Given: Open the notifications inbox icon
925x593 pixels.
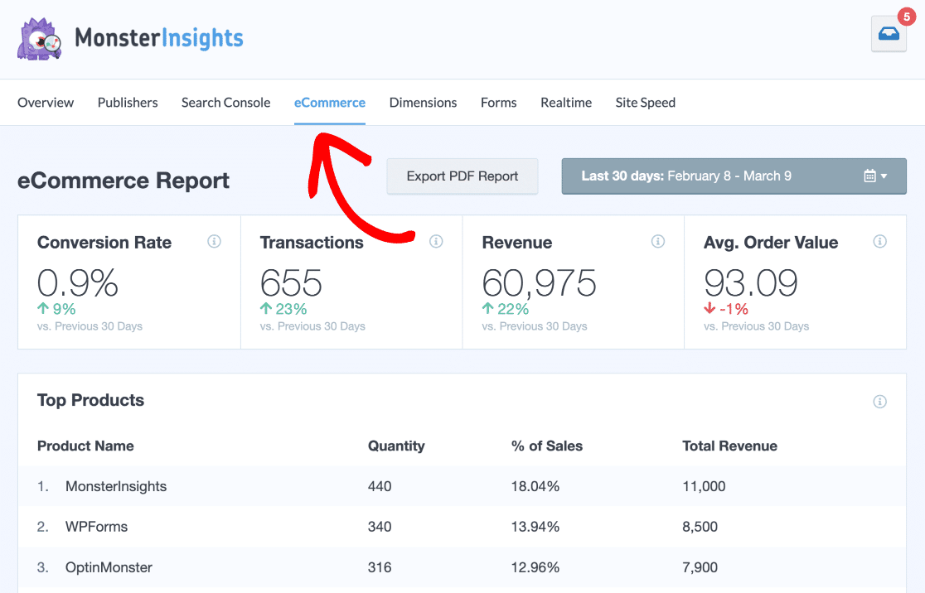Looking at the screenshot, I should coord(889,34).
